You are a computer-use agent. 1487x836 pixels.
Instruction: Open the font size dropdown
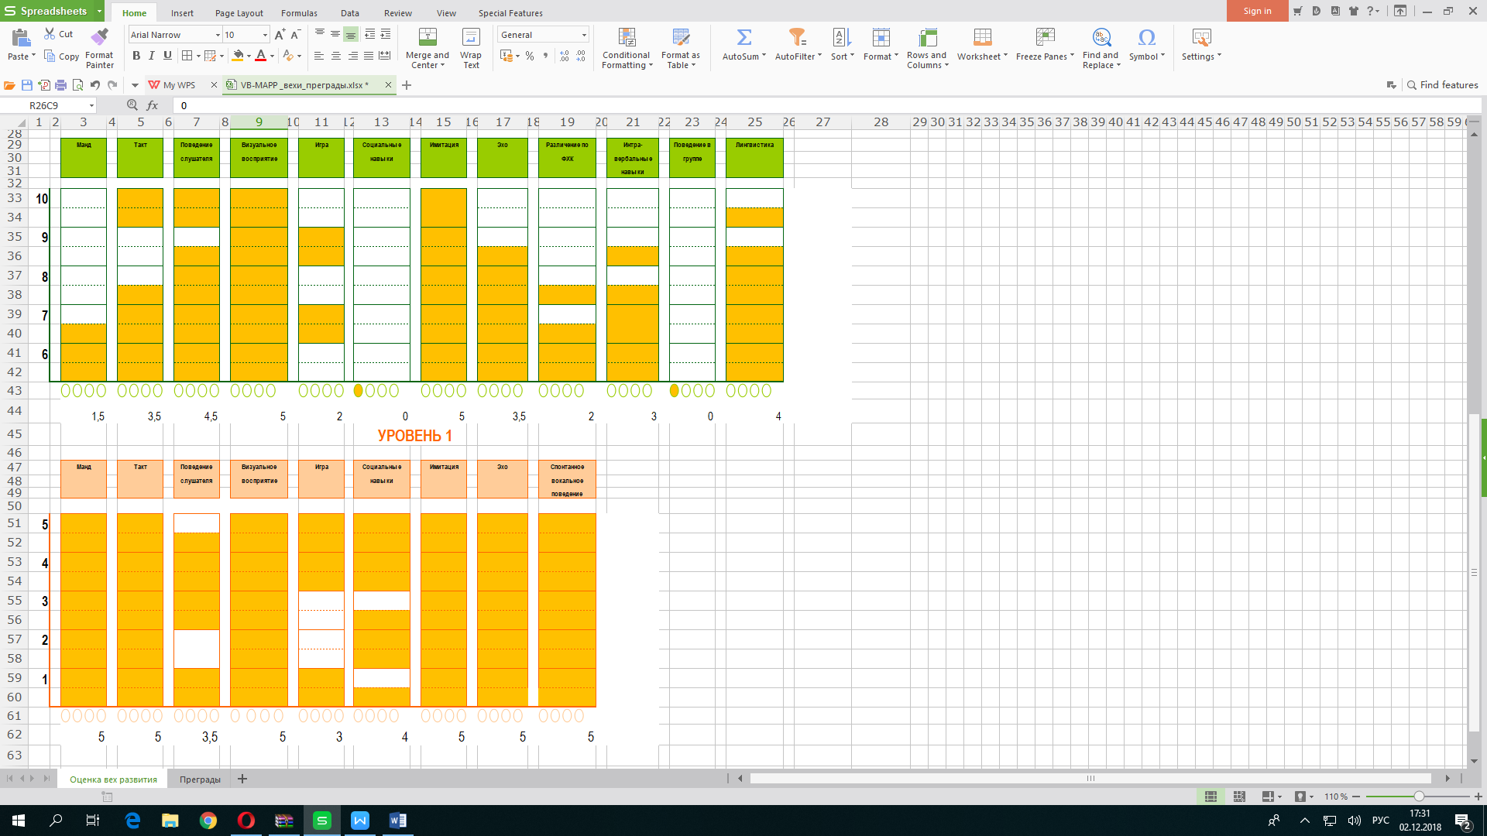pos(265,35)
